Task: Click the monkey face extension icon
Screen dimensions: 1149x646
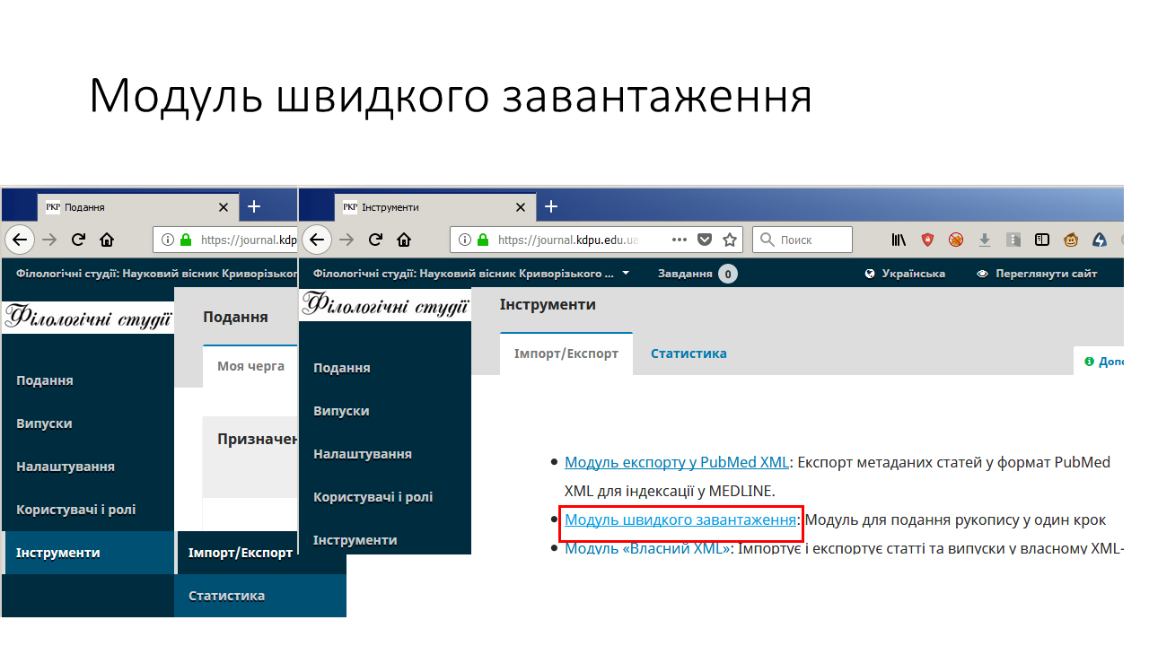Action: point(1071,240)
